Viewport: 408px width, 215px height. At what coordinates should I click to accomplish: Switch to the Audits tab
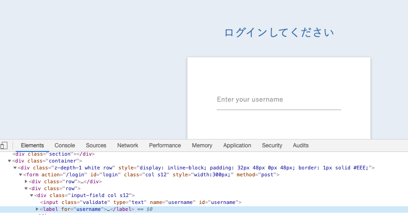coord(301,145)
